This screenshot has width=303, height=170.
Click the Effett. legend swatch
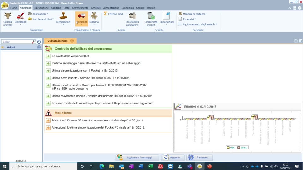pyautogui.click(x=239, y=148)
